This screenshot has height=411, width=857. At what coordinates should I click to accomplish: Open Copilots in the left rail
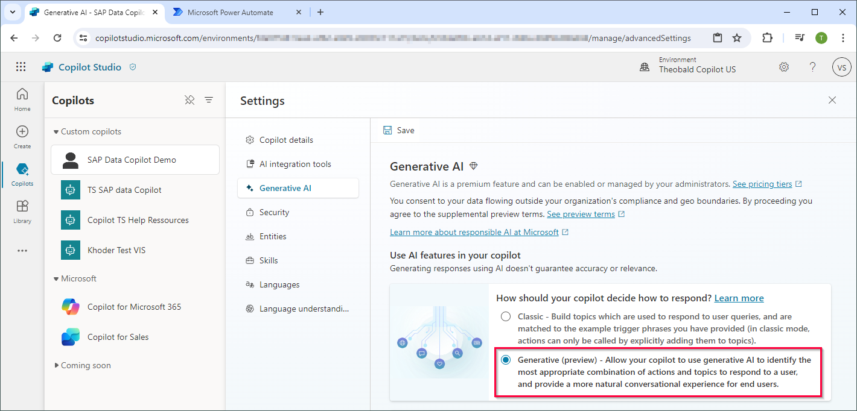point(22,174)
